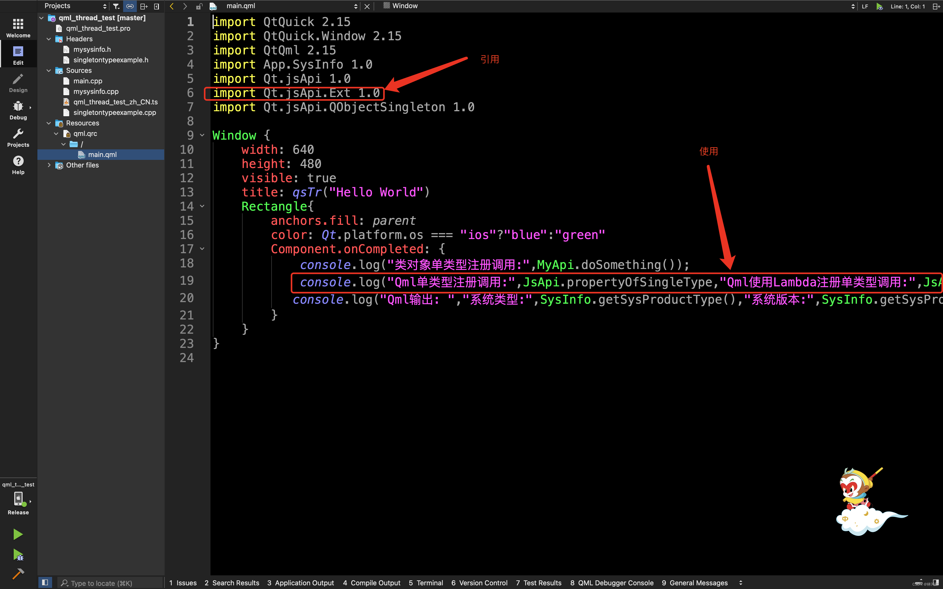The height and width of the screenshot is (589, 943).
Task: Expand the Other files folder
Action: coord(49,165)
